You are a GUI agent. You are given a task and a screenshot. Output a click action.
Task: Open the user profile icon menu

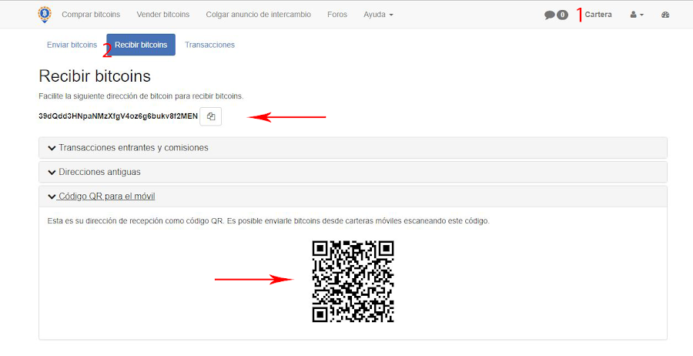tap(637, 15)
